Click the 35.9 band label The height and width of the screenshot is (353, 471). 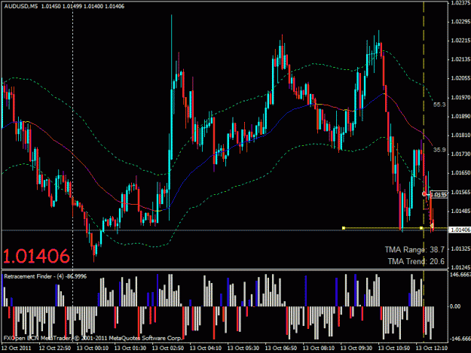(x=439, y=150)
